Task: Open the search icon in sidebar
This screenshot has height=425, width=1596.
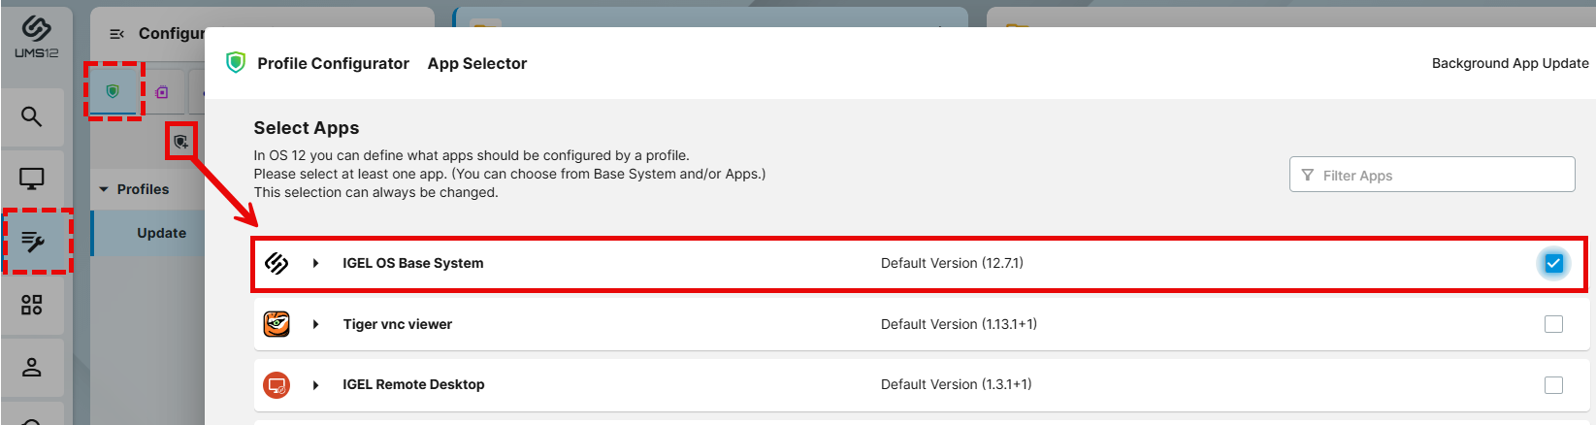Action: click(x=32, y=117)
